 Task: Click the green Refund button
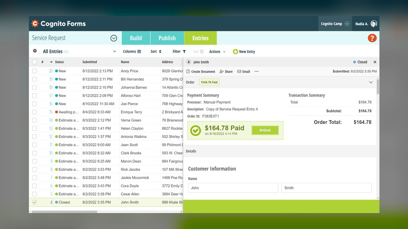pyautogui.click(x=265, y=130)
